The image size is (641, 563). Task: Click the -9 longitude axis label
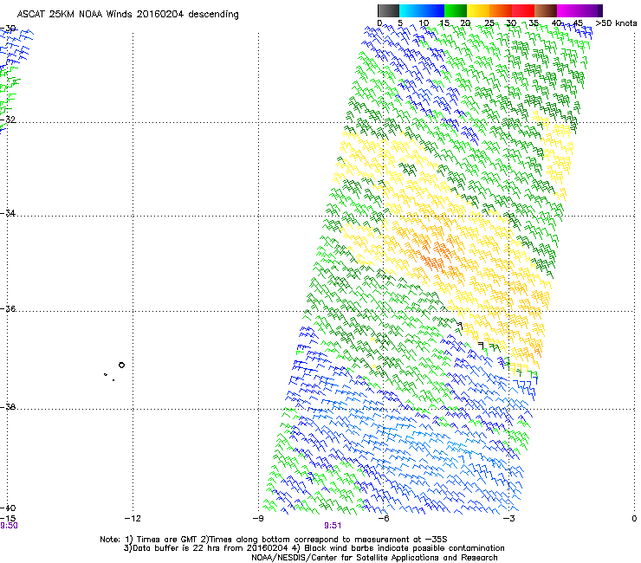point(258,519)
